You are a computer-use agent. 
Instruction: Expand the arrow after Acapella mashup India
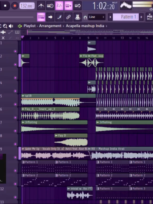tap(106, 26)
